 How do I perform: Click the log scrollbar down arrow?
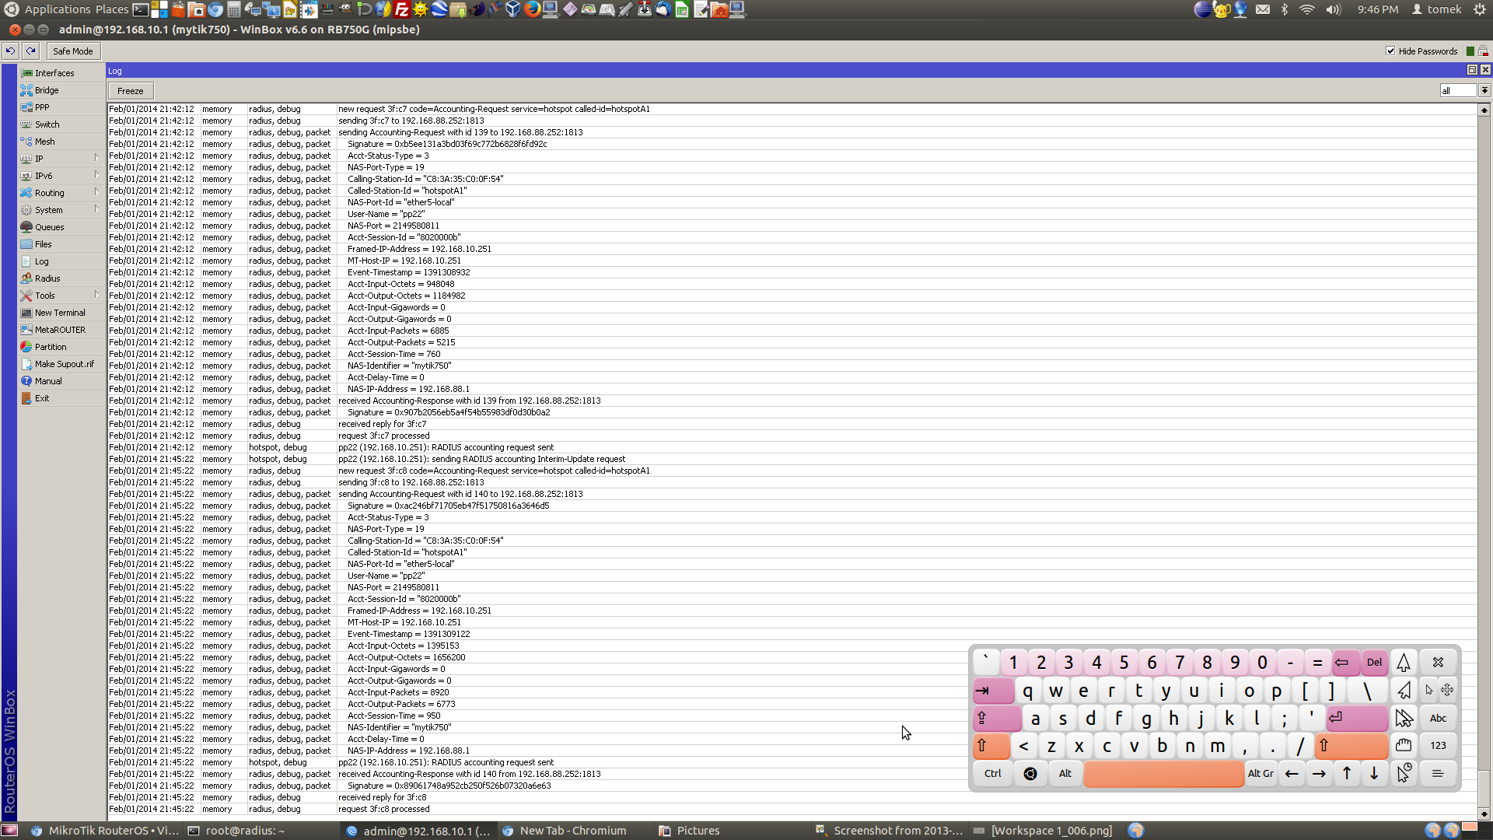point(1484,814)
